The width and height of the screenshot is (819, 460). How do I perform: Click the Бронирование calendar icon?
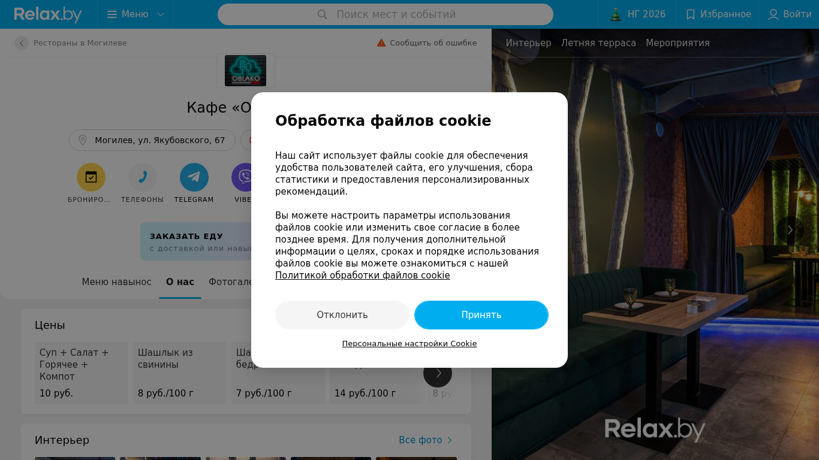pos(91,177)
